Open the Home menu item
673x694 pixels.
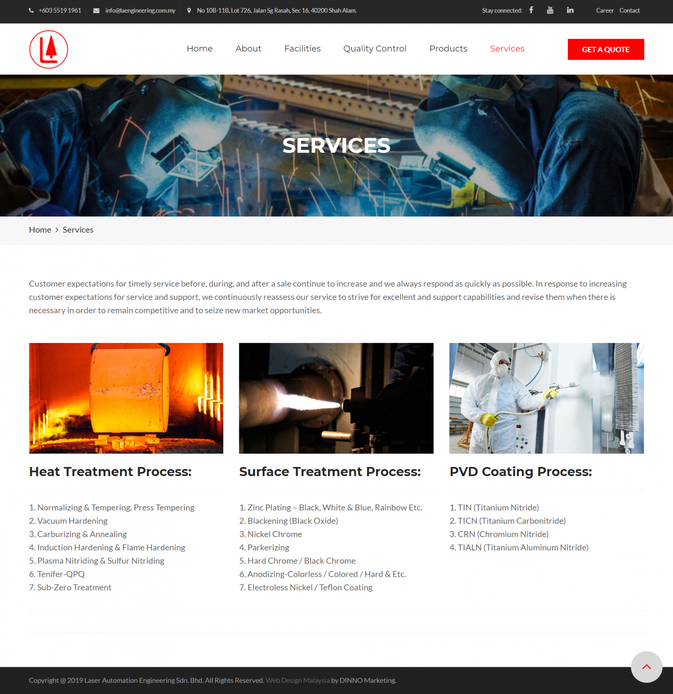tap(200, 49)
